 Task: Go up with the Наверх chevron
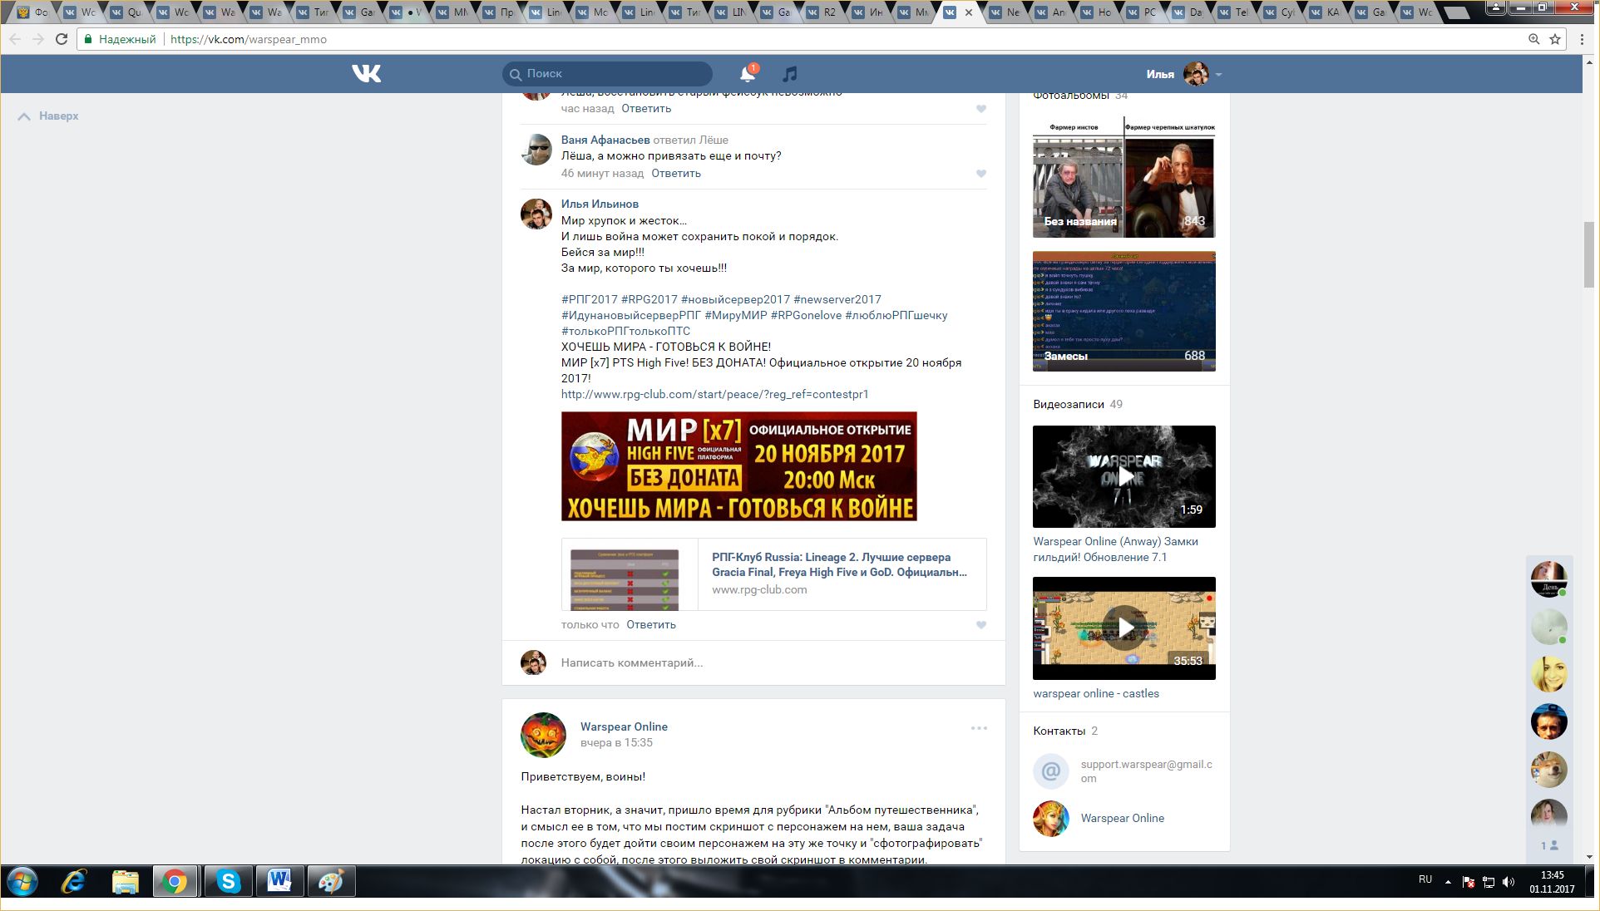[x=25, y=116]
